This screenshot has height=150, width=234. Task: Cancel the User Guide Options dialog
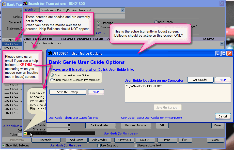[x=223, y=116]
